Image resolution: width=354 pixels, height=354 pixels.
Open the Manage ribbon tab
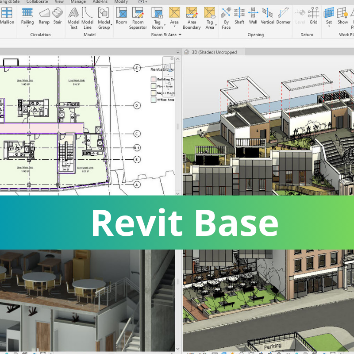click(x=78, y=2)
